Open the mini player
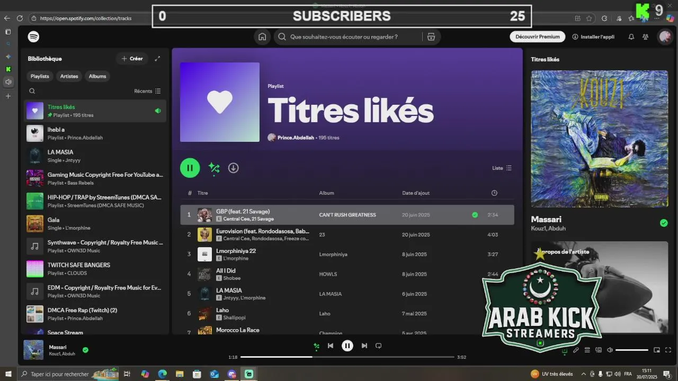678x381 pixels. 657,350
